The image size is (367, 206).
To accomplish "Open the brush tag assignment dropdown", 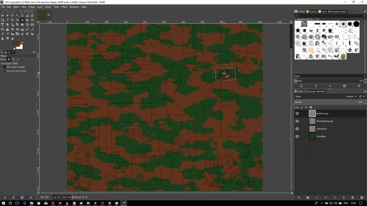I will click(364, 76).
